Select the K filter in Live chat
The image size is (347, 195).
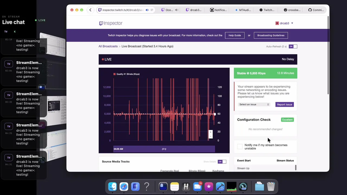(15, 32)
